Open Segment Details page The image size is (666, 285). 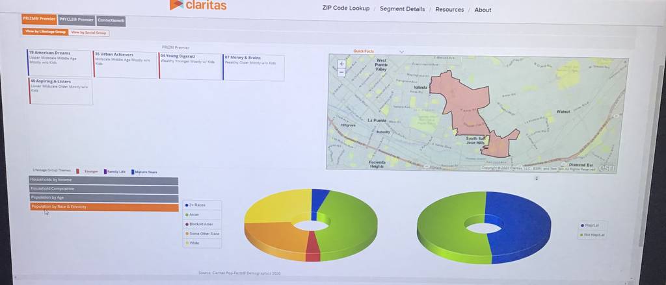click(x=402, y=9)
